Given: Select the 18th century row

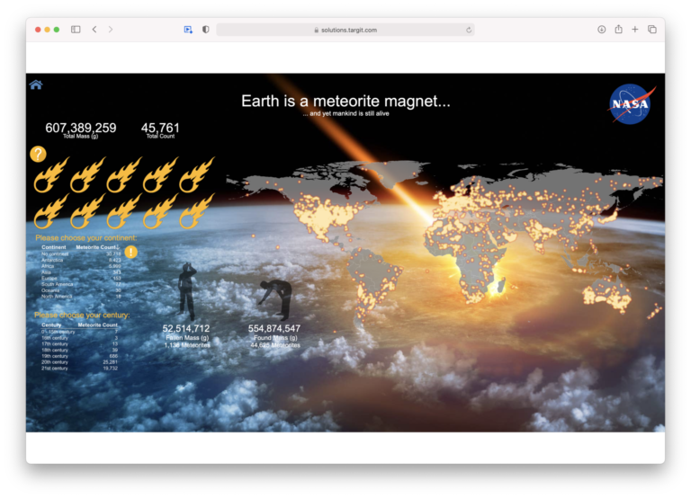Looking at the screenshot, I should click(80, 350).
